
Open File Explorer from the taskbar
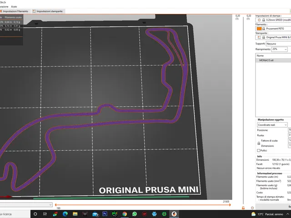(75, 214)
